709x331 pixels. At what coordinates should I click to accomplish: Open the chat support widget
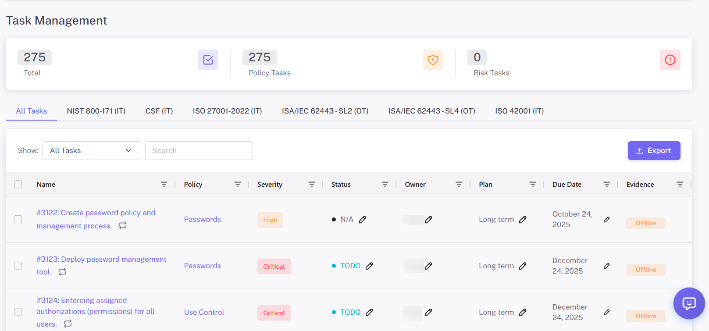tap(689, 303)
